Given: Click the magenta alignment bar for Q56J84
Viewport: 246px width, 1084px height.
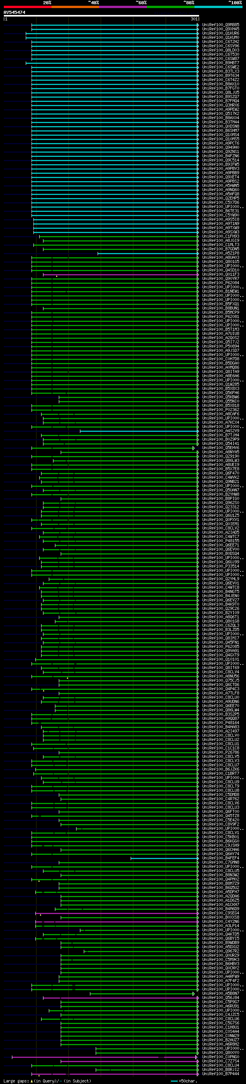Looking at the screenshot, I should click(121, 998).
